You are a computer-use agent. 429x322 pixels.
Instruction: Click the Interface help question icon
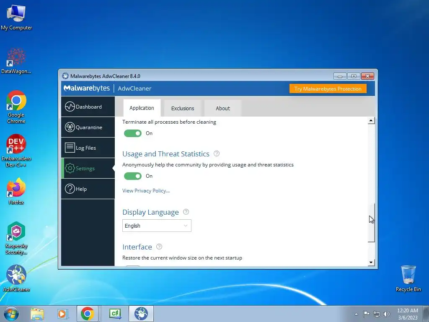[159, 247]
